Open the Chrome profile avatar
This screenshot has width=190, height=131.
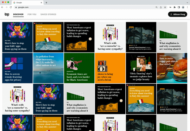pos(183,7)
